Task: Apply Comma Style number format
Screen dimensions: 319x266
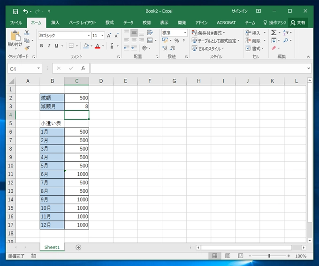Action: [x=184, y=41]
